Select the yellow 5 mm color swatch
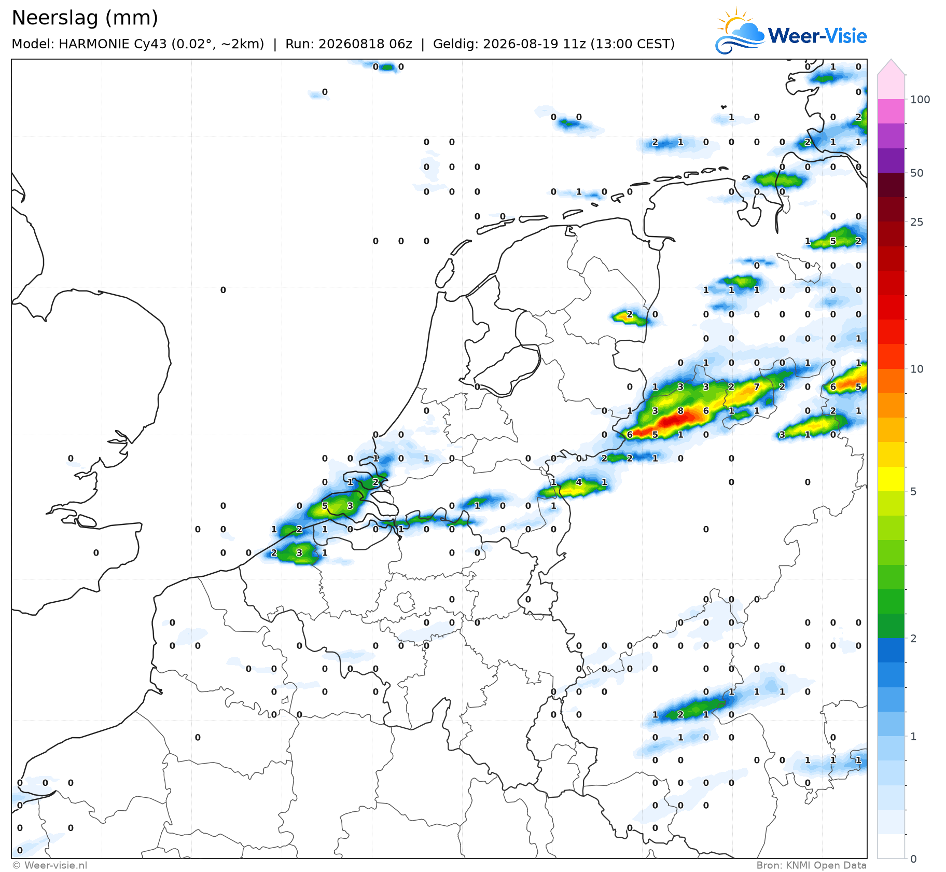Image resolution: width=946 pixels, height=872 pixels. [891, 479]
